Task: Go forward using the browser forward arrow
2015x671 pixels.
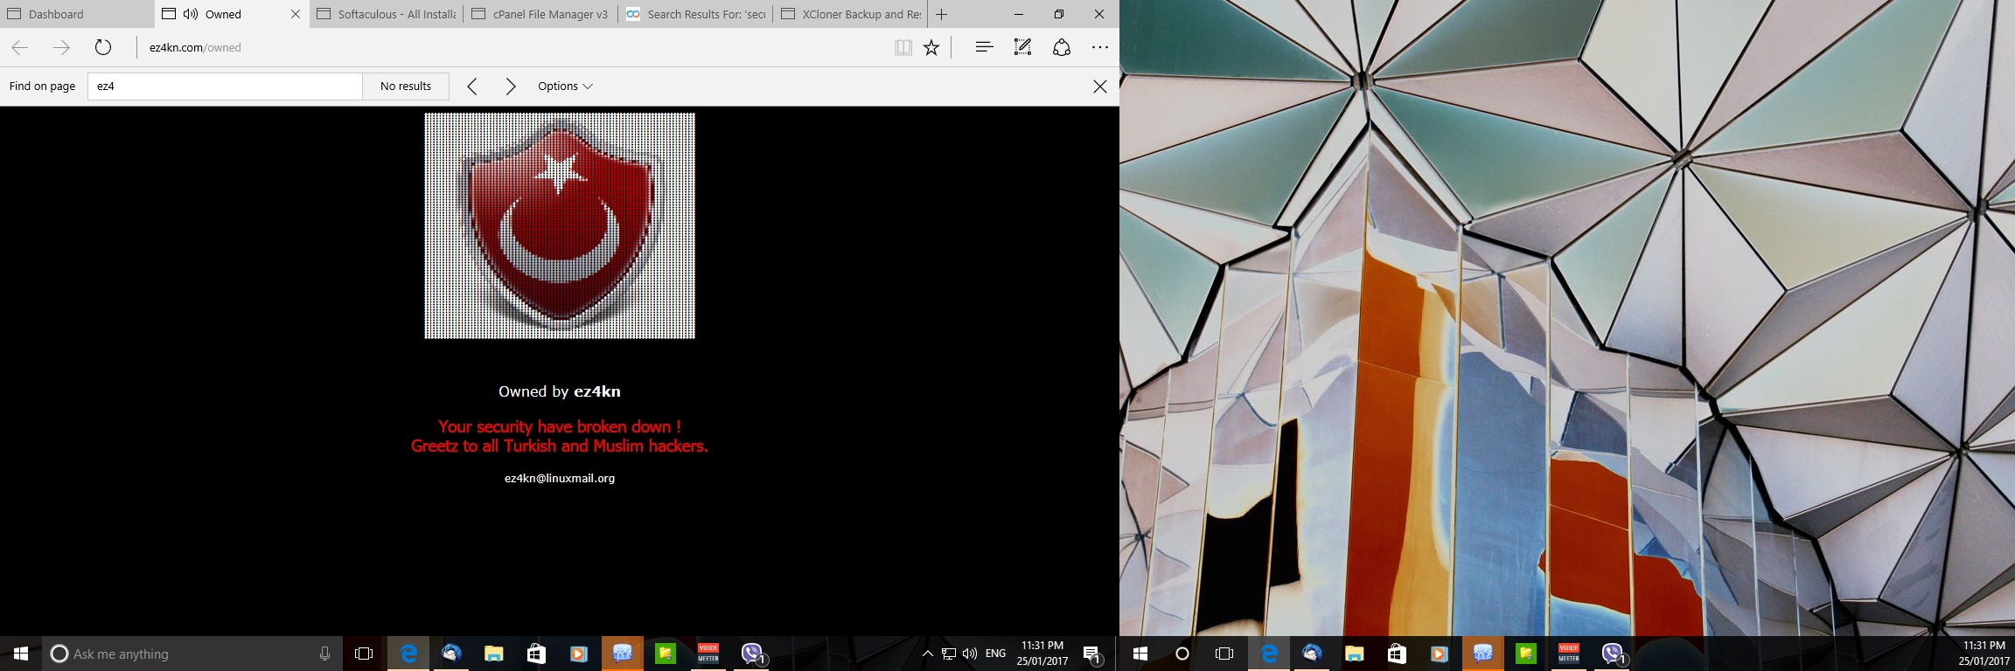Action: pyautogui.click(x=61, y=48)
